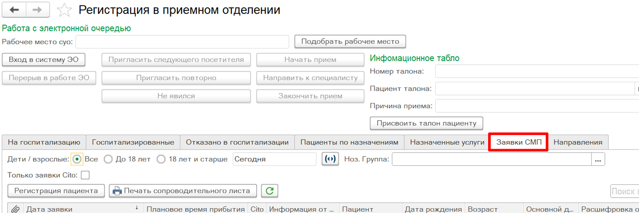Open Ноз. Группа selection with ellipsis button
The width and height of the screenshot is (639, 213).
pos(598,159)
